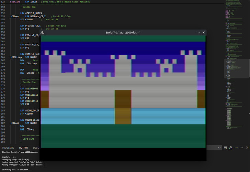This screenshot has height=172, width=250.
Task: Open the partially hidden DEBUG tab
Action: (x=36, y=148)
